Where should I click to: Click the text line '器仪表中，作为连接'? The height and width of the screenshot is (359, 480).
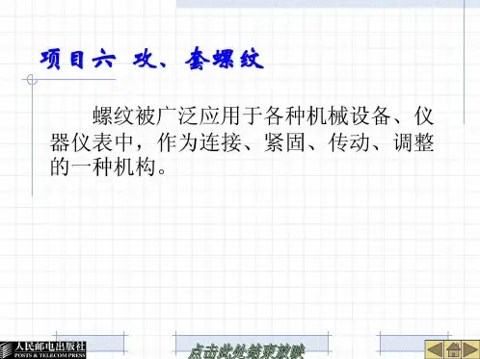point(242,142)
